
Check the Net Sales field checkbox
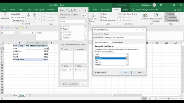61,37
